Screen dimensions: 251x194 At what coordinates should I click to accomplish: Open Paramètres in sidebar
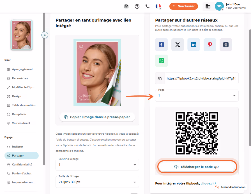point(20,78)
